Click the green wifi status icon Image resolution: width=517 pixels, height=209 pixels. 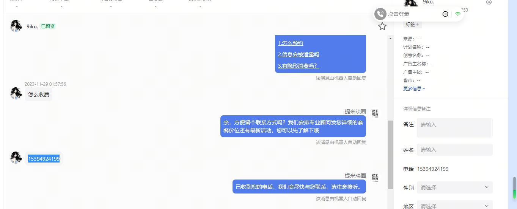point(458,14)
